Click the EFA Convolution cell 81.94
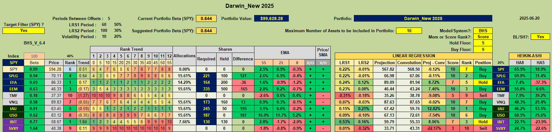 409,82
